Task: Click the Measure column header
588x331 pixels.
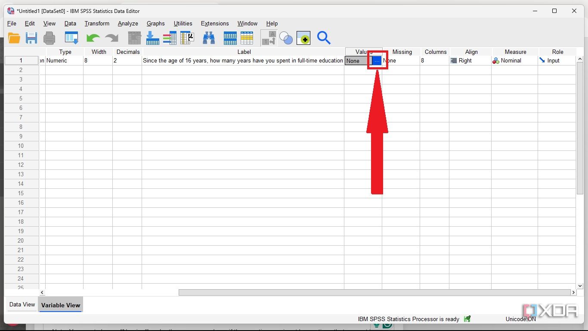Action: (515, 52)
